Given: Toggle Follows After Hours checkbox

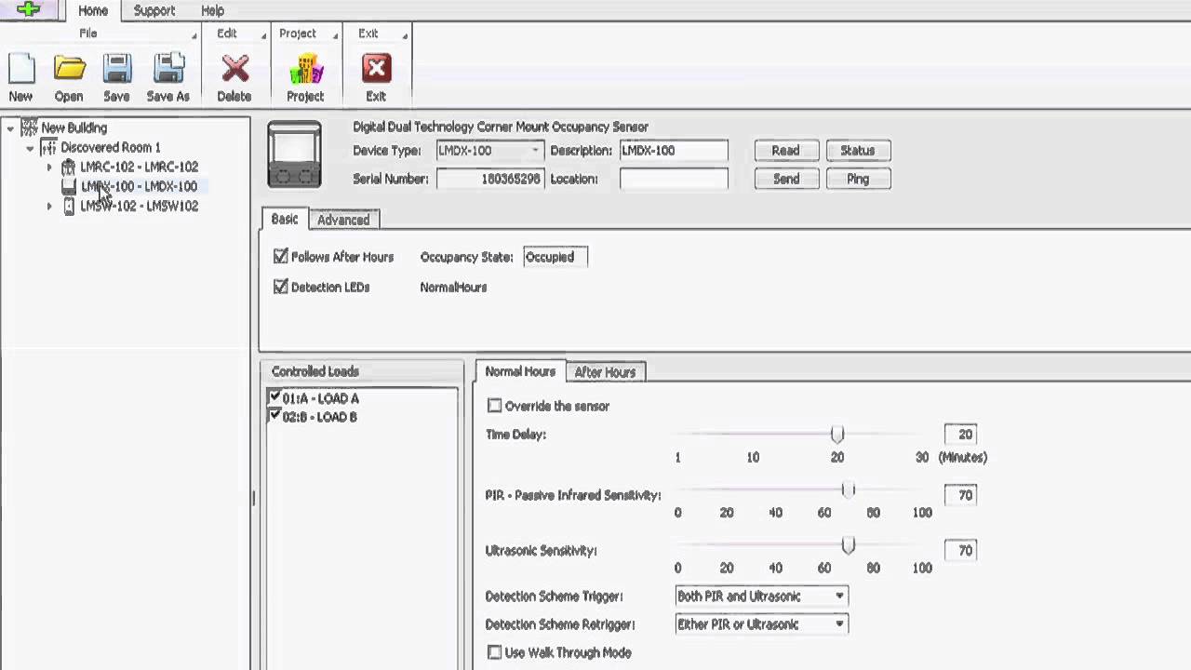Looking at the screenshot, I should tap(280, 257).
